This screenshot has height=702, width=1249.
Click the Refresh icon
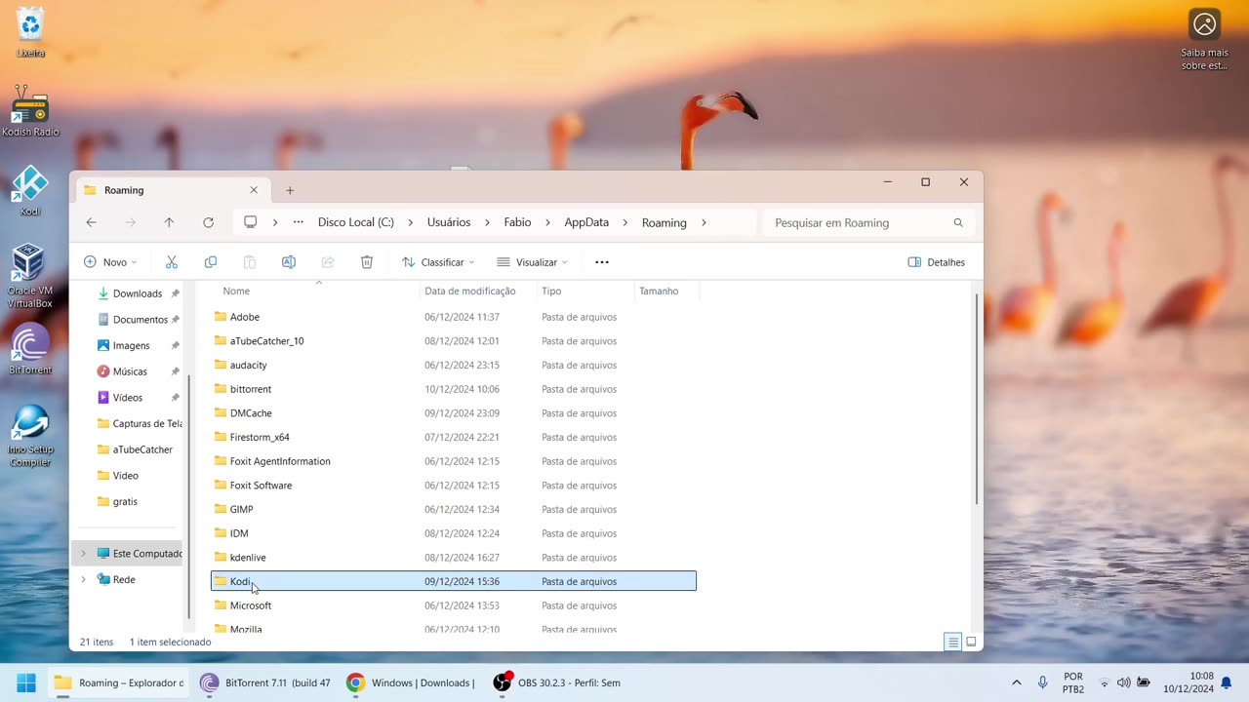(x=208, y=222)
